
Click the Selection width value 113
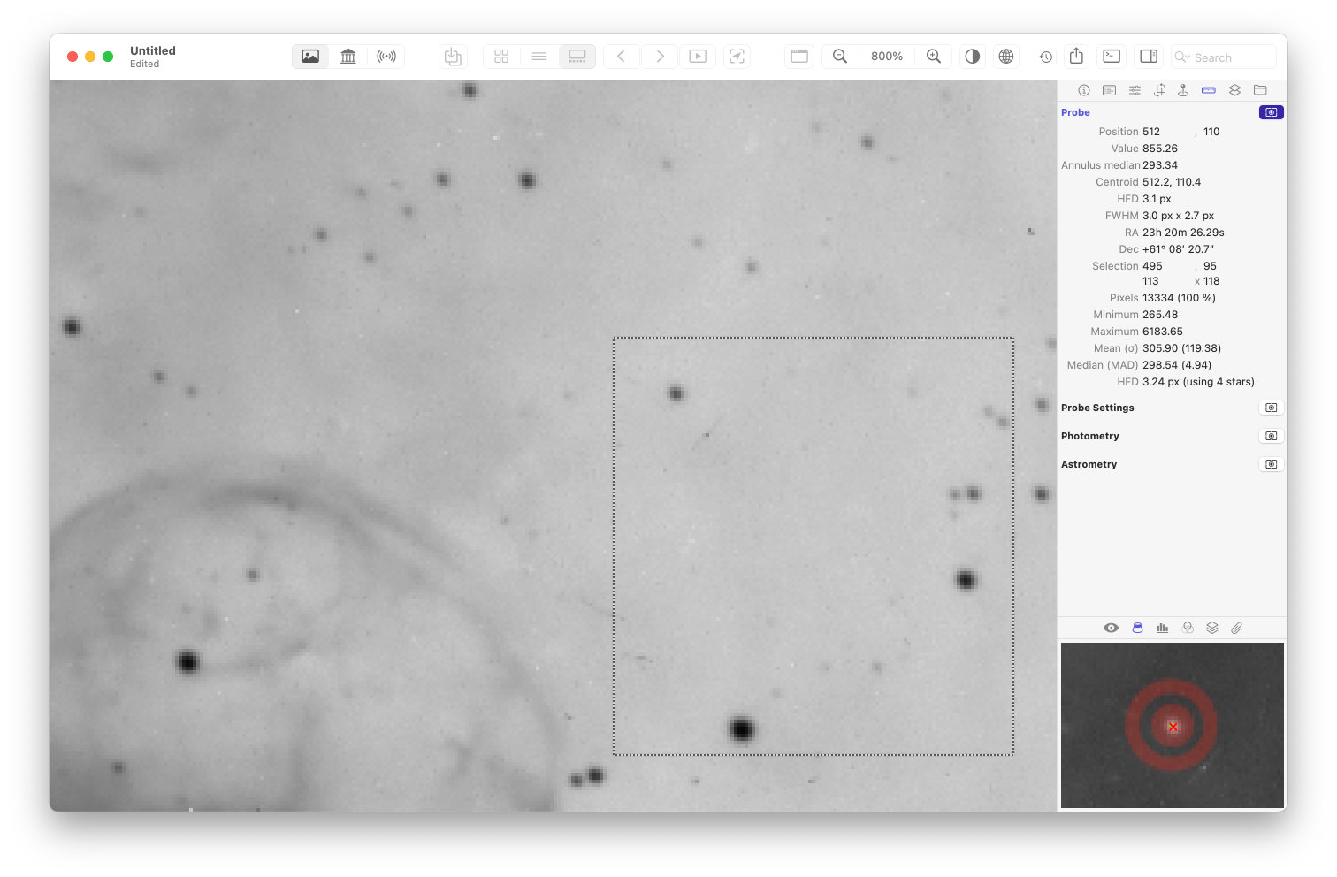click(x=1150, y=281)
